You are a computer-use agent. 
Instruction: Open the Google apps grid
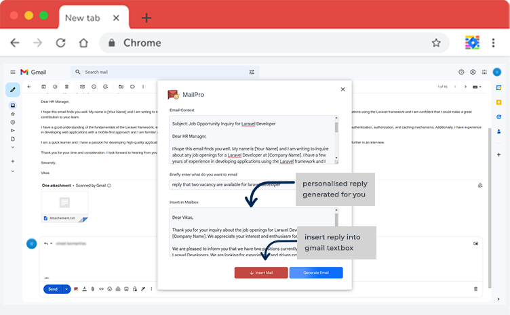(x=484, y=72)
